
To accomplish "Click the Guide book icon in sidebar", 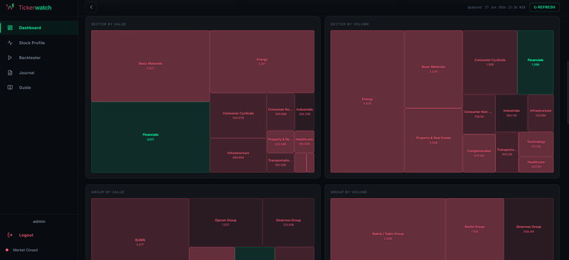I will pos(10,87).
